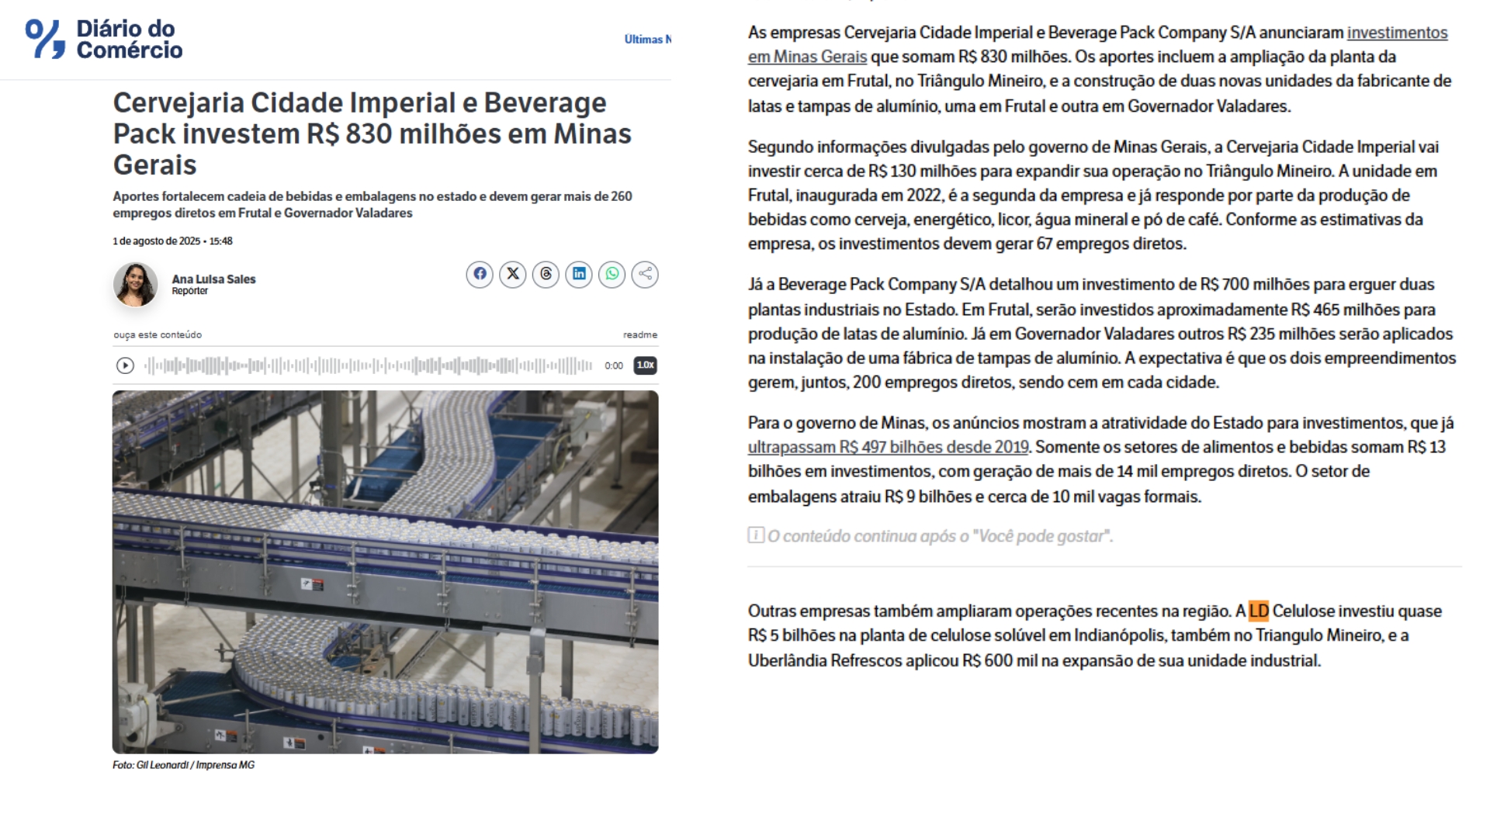Share article on LinkedIn

click(x=579, y=274)
